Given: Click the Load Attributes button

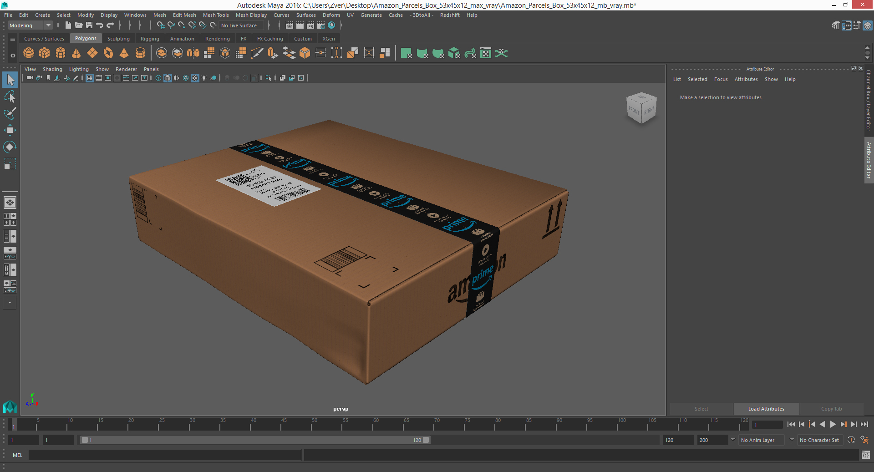Looking at the screenshot, I should pyautogui.click(x=766, y=409).
